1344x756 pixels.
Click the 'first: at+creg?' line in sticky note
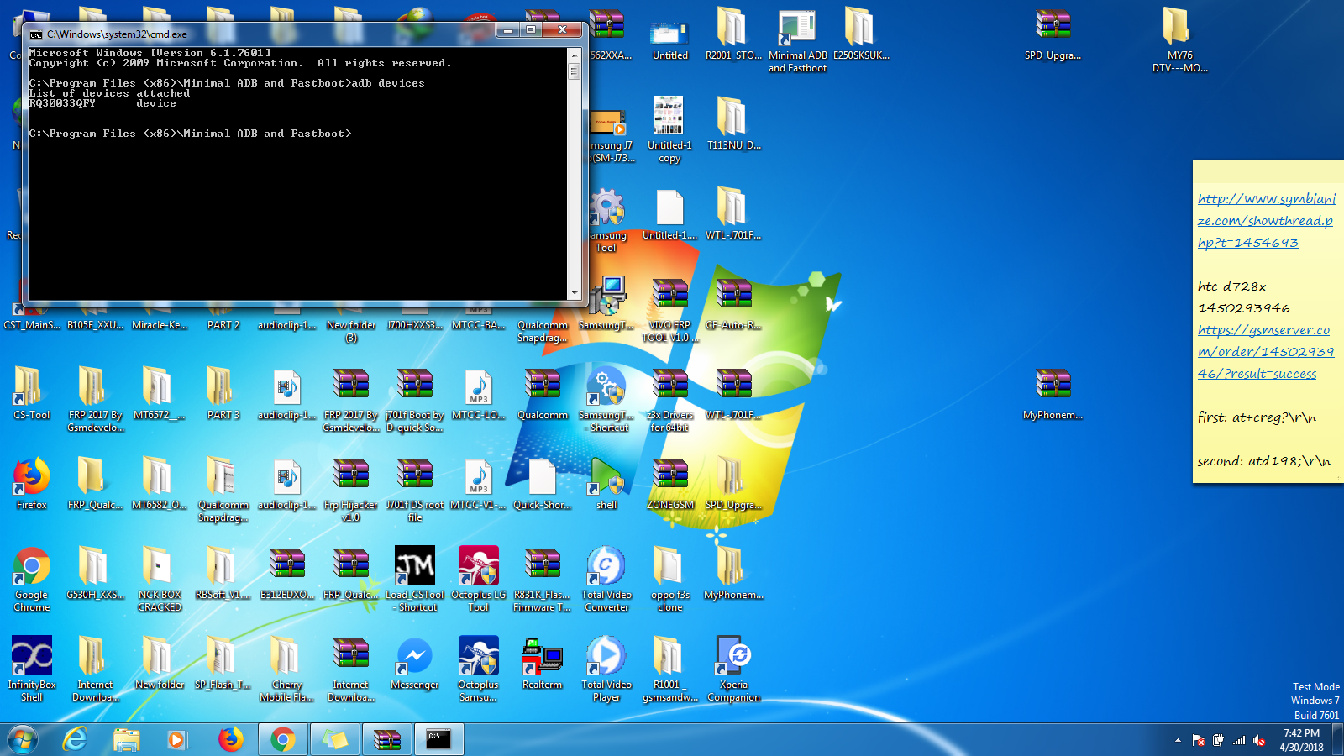pyautogui.click(x=1257, y=417)
